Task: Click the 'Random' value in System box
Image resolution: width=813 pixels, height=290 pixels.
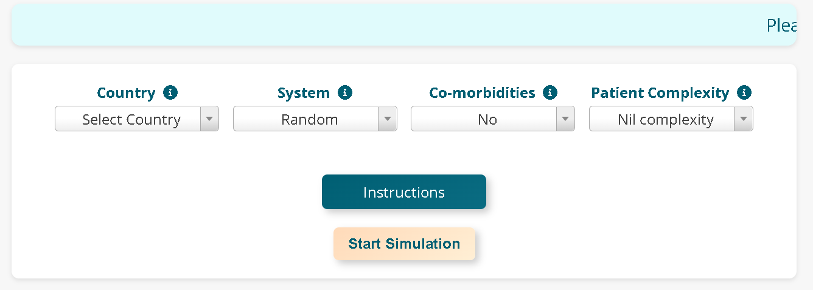Action: tap(309, 119)
